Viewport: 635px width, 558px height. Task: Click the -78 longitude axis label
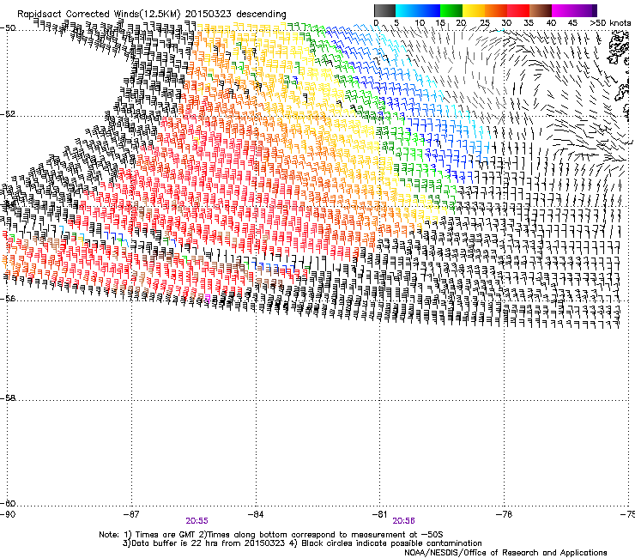pyautogui.click(x=505, y=514)
